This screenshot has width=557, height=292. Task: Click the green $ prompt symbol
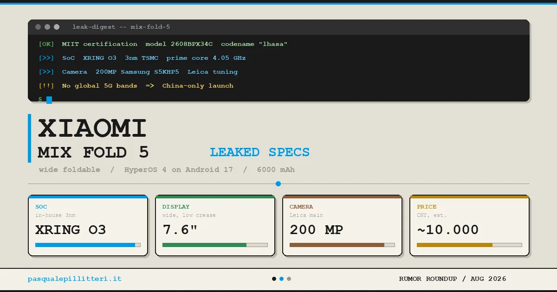click(40, 100)
